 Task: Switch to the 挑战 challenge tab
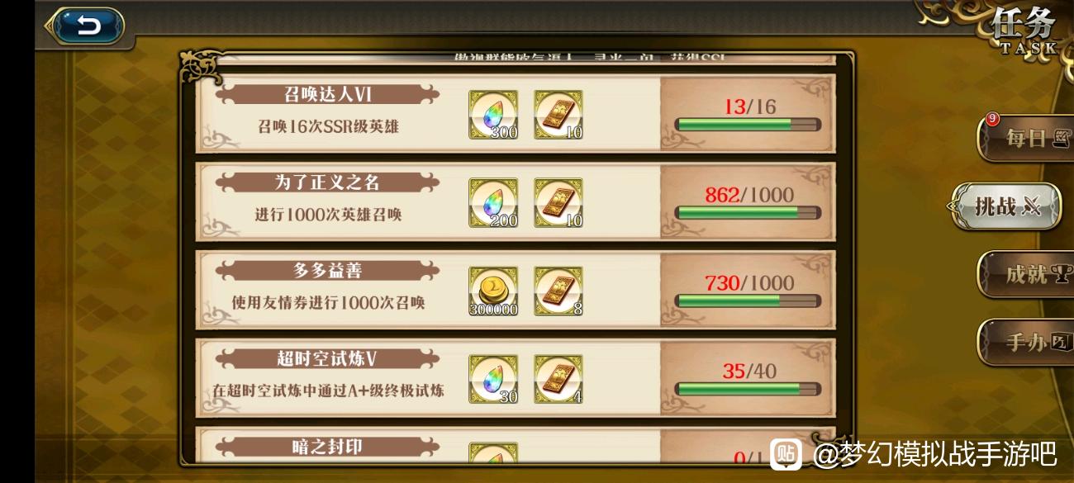1006,206
